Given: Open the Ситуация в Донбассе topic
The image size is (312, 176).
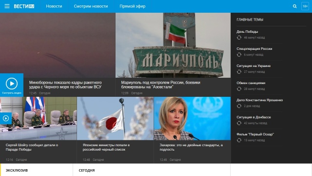Looking at the screenshot, I should 253,117.
